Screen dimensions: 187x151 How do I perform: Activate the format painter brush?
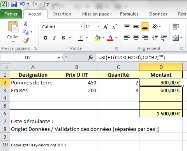click(26, 41)
